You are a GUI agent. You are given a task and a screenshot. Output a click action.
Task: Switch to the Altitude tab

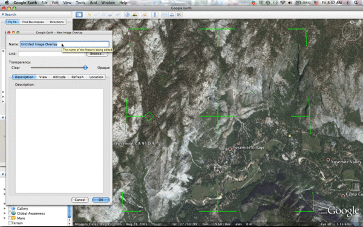click(59, 77)
